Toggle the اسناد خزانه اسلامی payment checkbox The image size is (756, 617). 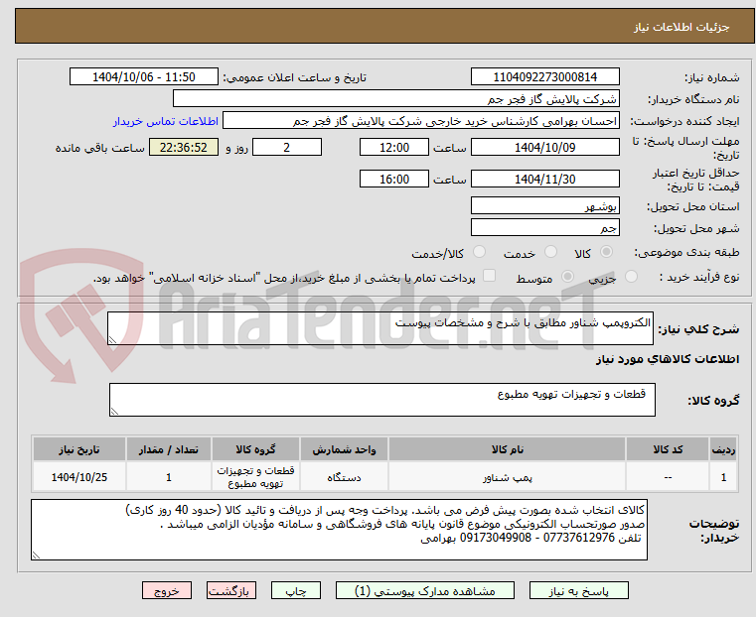click(x=490, y=276)
